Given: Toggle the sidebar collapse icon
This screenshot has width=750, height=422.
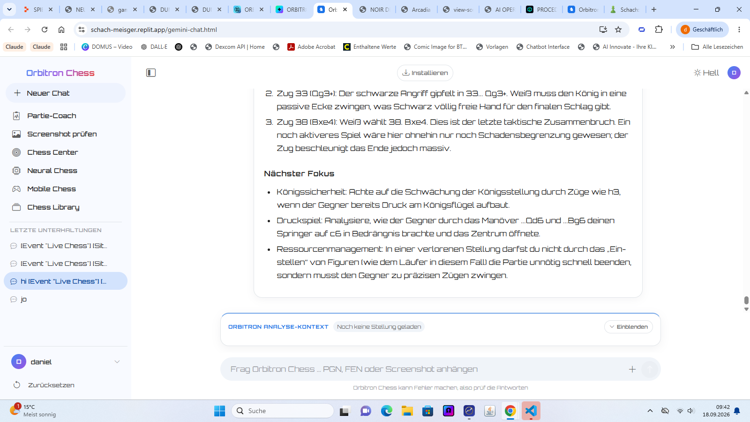Looking at the screenshot, I should [x=151, y=73].
